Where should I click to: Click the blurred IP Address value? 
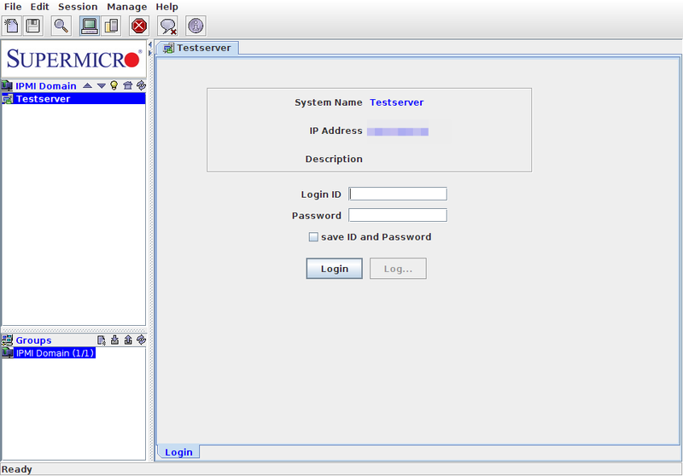click(398, 131)
